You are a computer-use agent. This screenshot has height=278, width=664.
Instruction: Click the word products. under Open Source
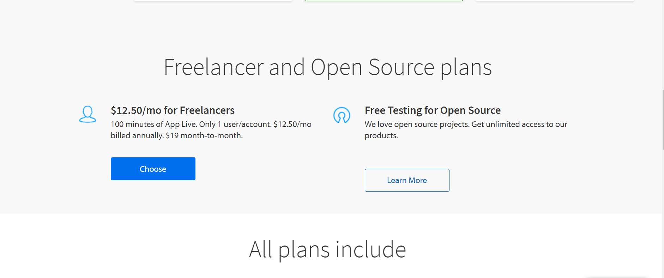tap(381, 136)
